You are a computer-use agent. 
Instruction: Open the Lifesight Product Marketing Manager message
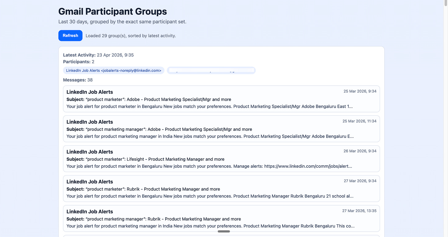coord(221,159)
